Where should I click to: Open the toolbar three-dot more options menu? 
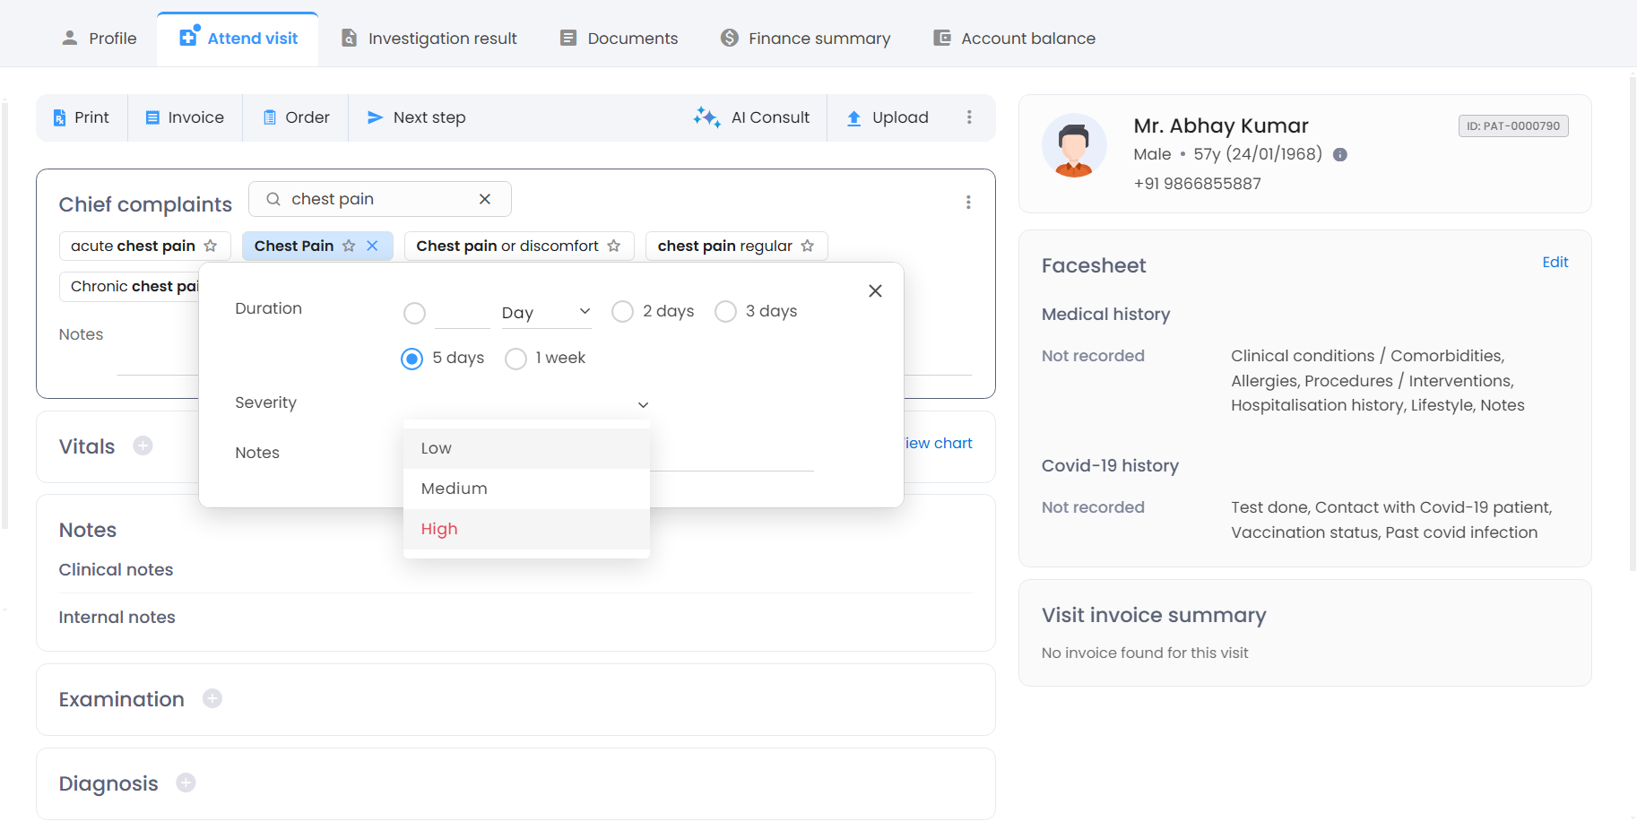pos(969,117)
